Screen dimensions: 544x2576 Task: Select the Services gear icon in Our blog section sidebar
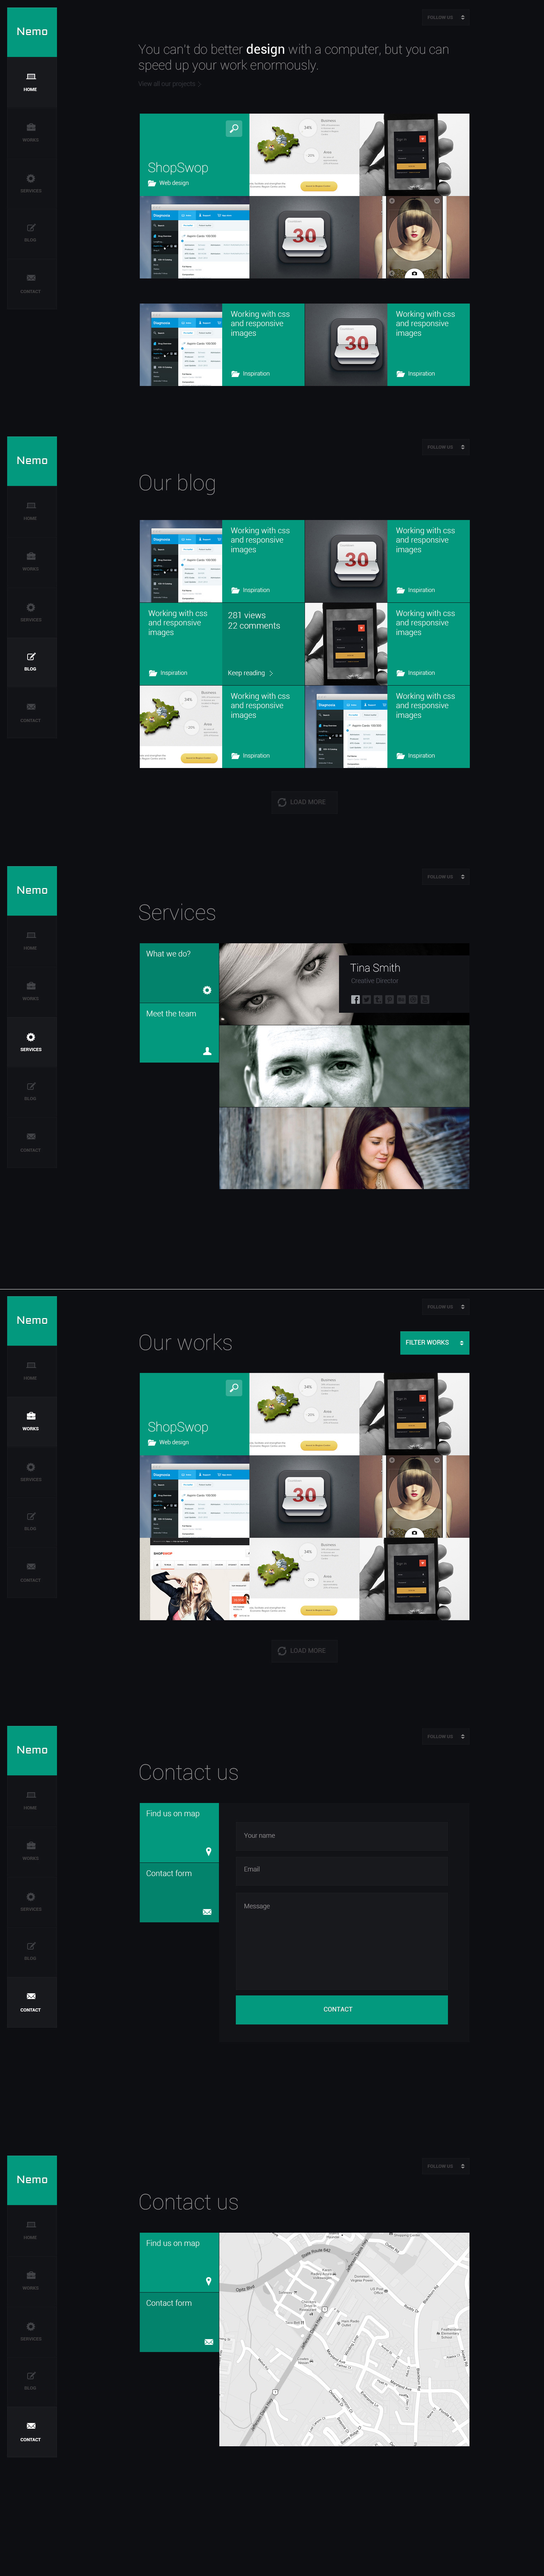(x=31, y=607)
